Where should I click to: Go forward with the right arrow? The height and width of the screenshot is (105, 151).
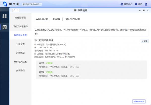(x=18, y=10)
